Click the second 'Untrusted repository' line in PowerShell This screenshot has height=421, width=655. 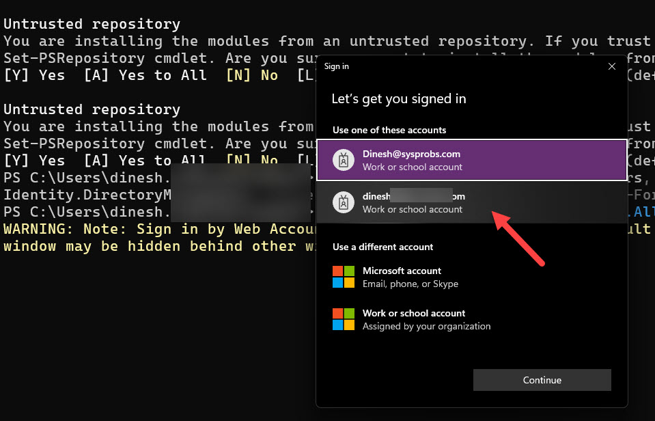pyautogui.click(x=92, y=109)
